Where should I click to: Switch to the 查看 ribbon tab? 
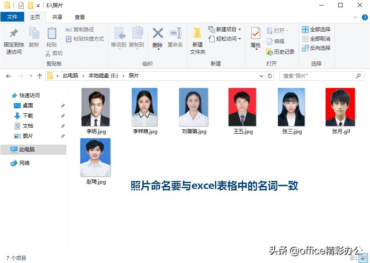click(80, 17)
